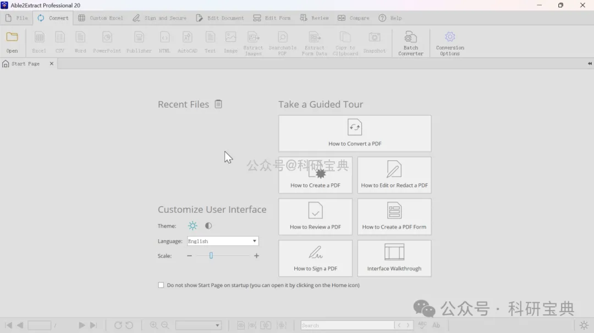Viewport: 594px width, 333px height.
Task: Choose the Word conversion icon
Action: tap(80, 42)
